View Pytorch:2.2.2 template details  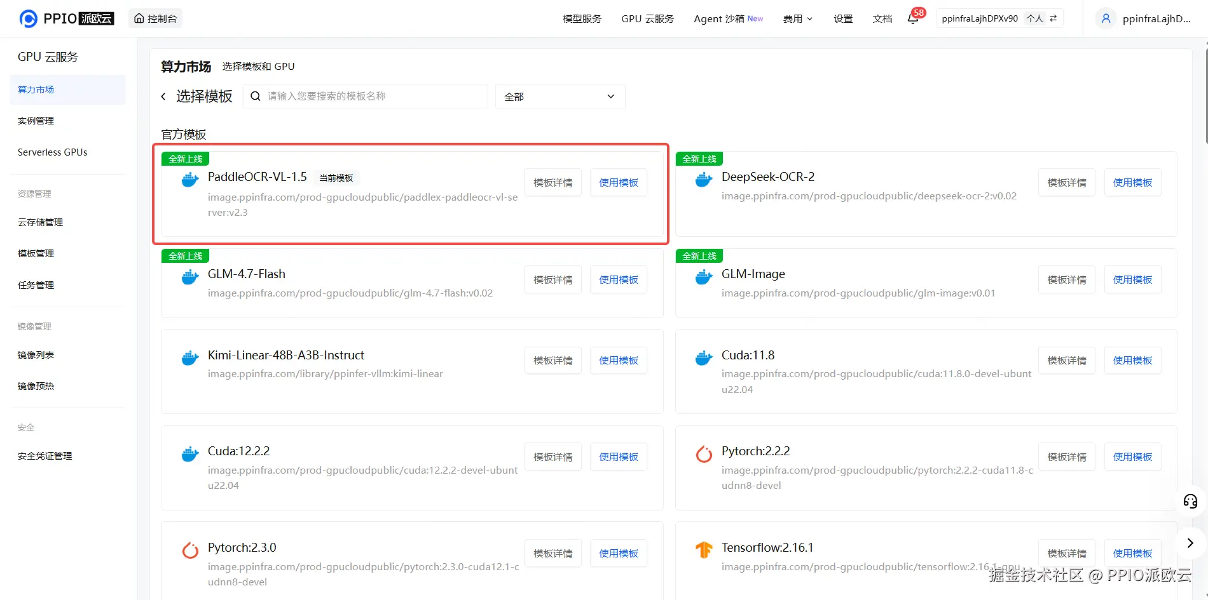tap(1067, 457)
